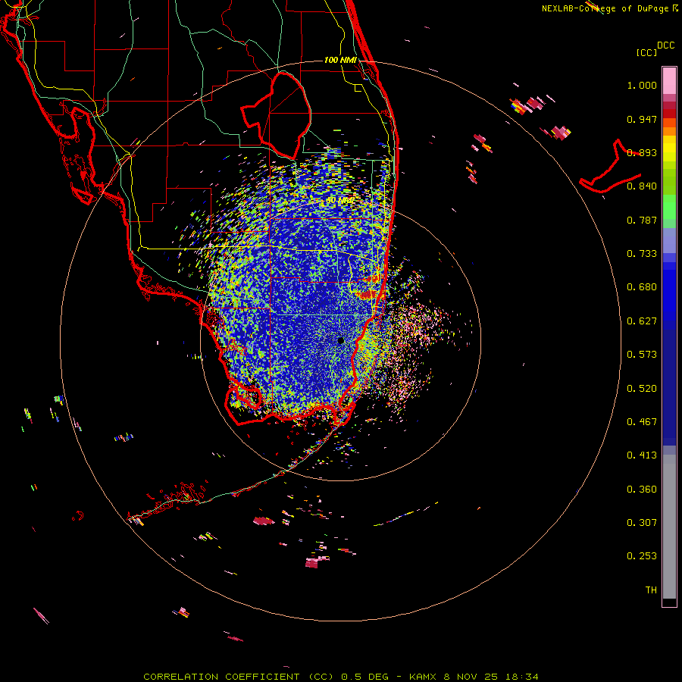
Task: Click the 0.627 scale value
Action: click(x=642, y=321)
